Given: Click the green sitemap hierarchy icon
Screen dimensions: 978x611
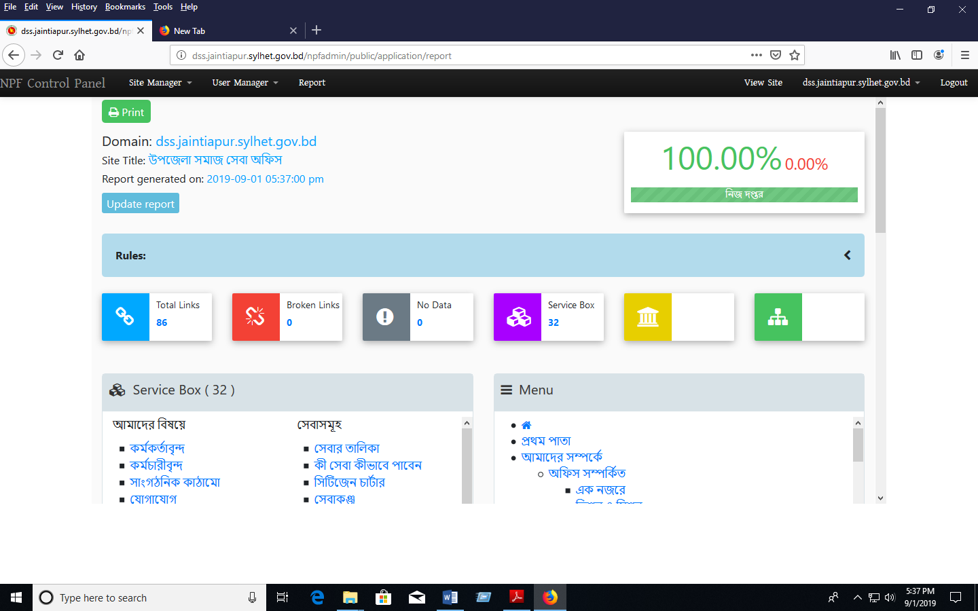Looking at the screenshot, I should (778, 316).
